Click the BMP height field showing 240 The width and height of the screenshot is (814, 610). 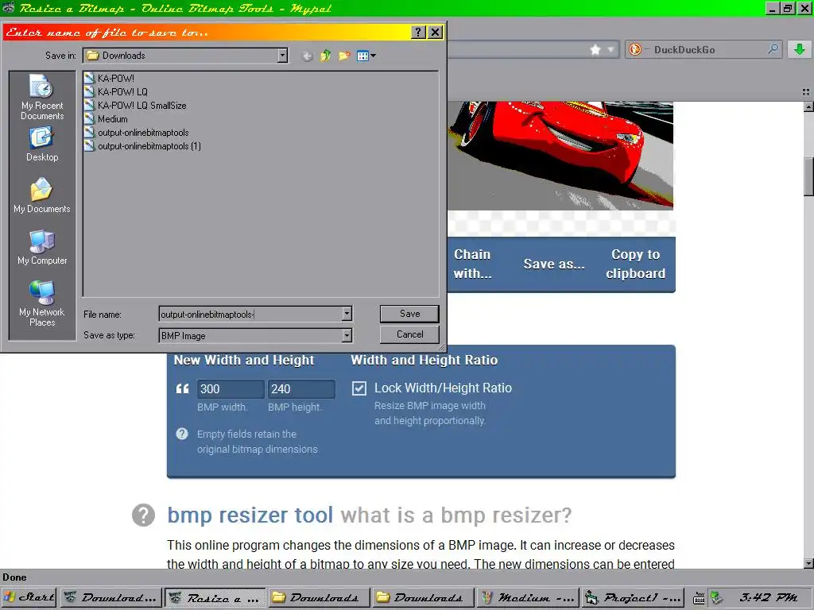[300, 389]
